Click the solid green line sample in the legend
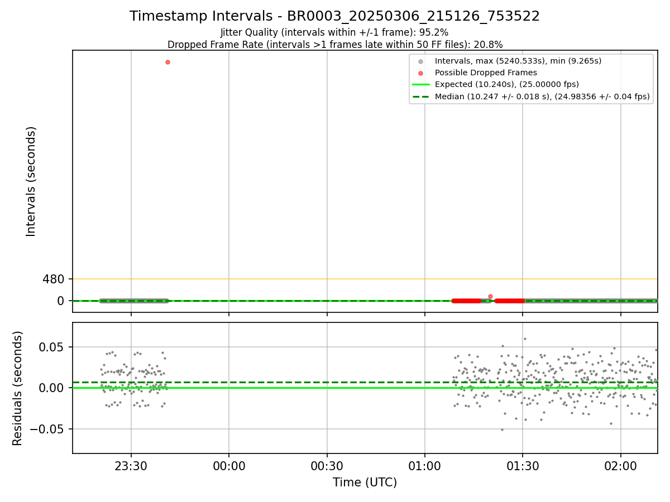The width and height of the screenshot is (670, 502). [421, 85]
